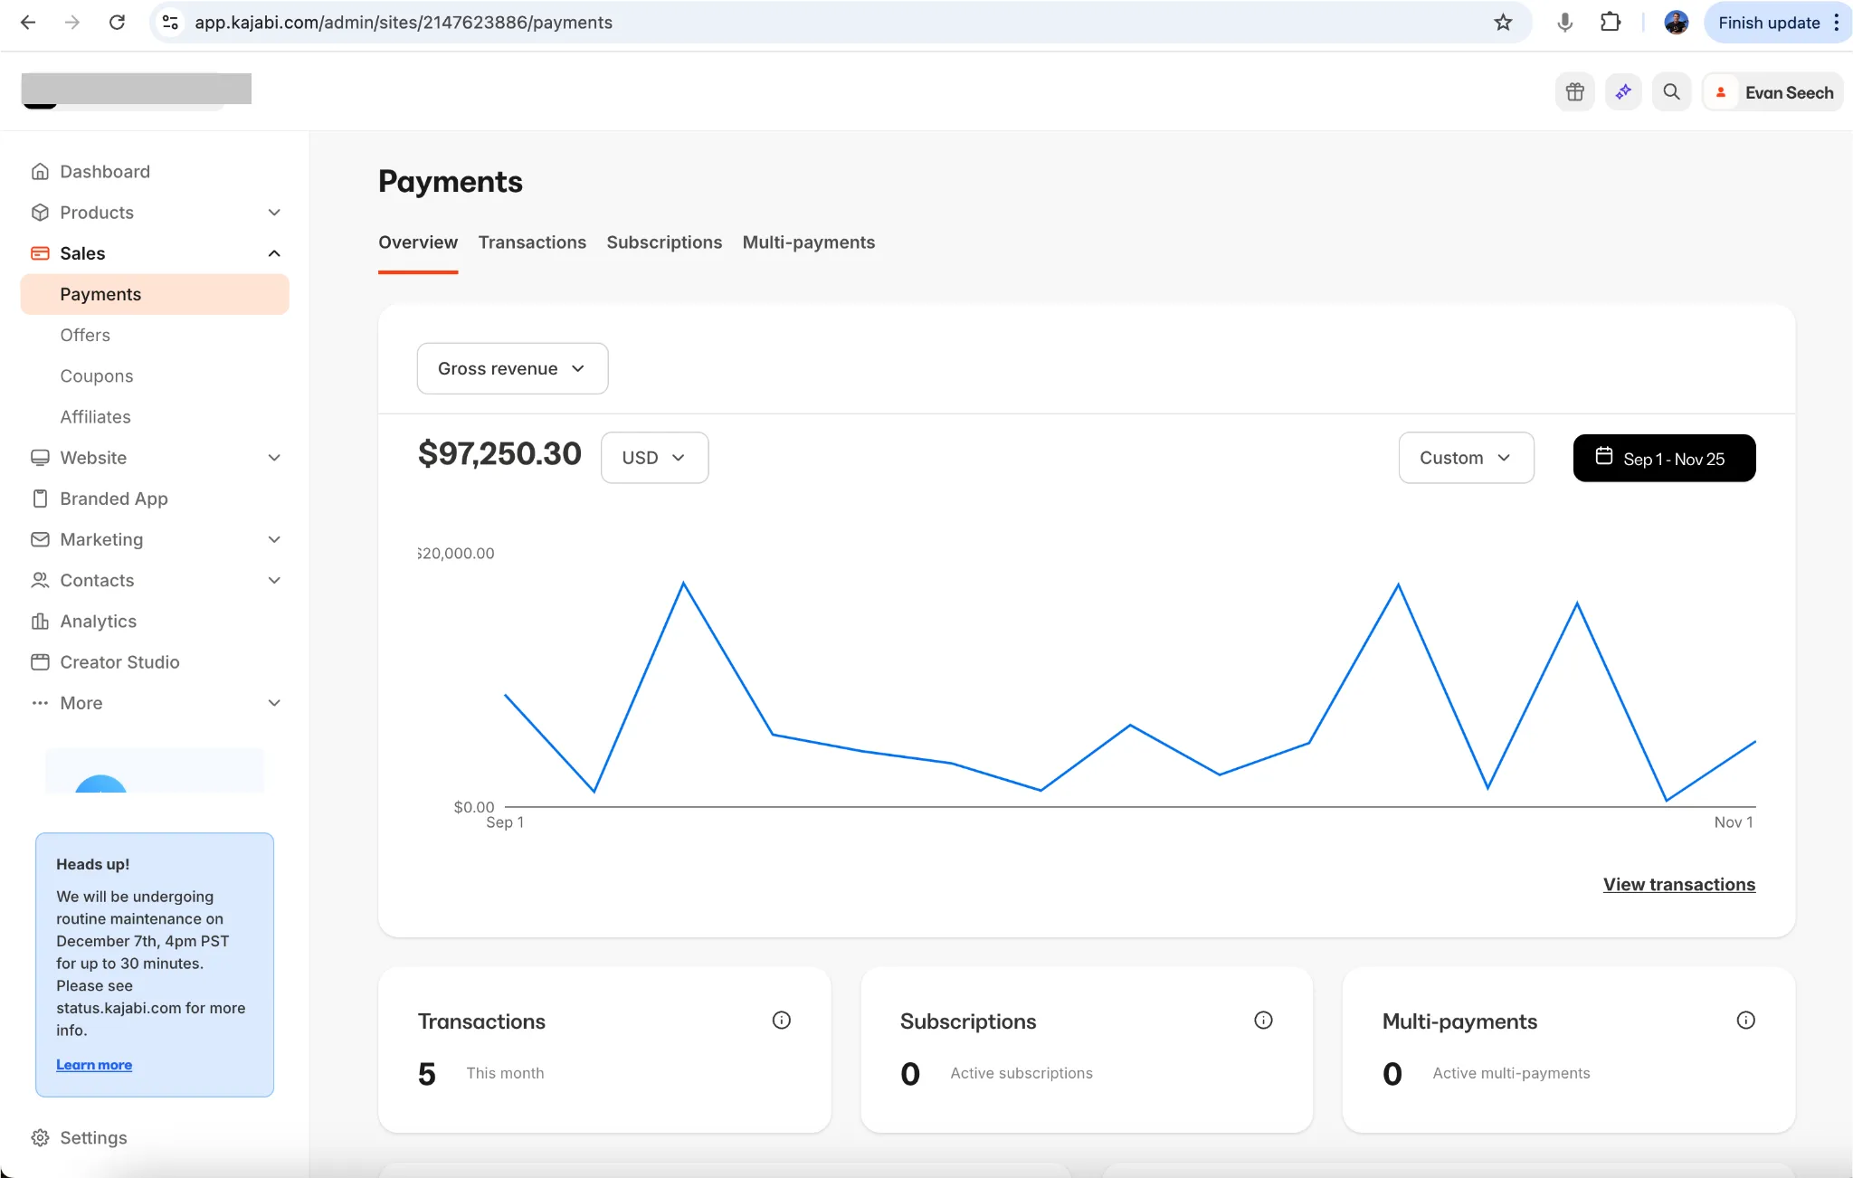Click the Multi-payments card info icon

1745,1021
